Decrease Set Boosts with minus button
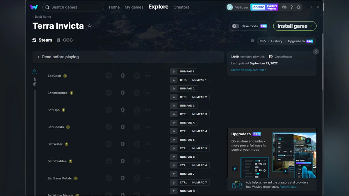 tap(109, 127)
